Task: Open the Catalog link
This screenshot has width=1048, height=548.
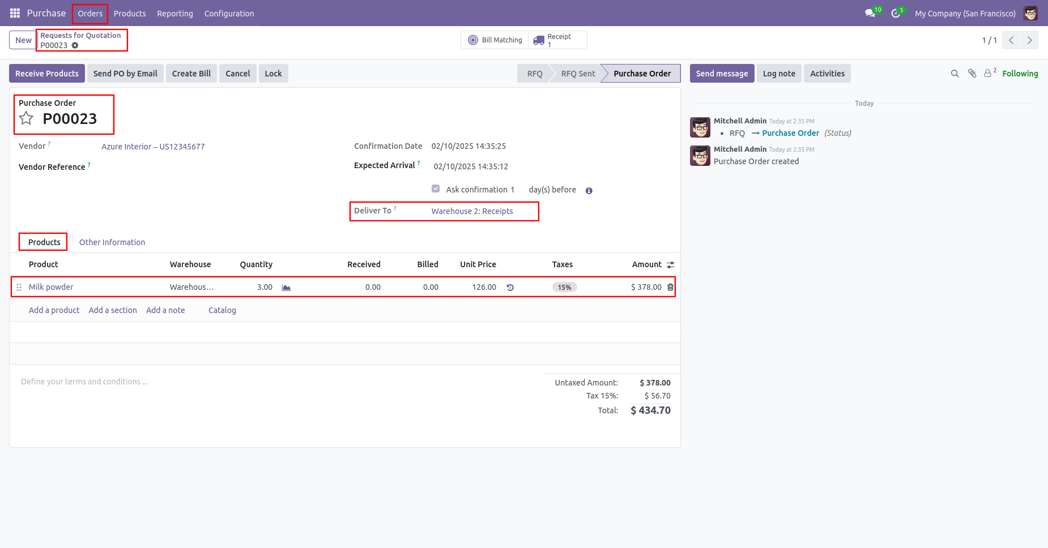Action: [222, 310]
